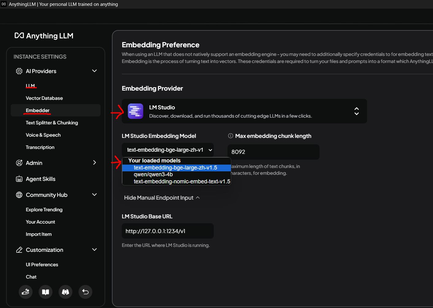Collapse the Customization section

click(x=94, y=250)
